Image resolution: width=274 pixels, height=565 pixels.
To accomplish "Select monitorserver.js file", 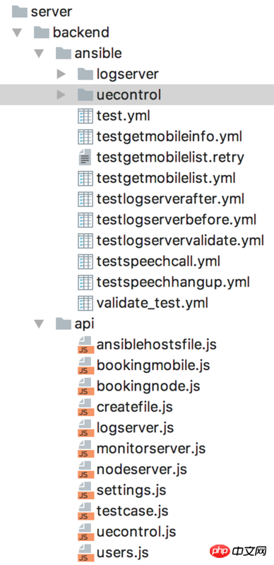I will tap(151, 448).
